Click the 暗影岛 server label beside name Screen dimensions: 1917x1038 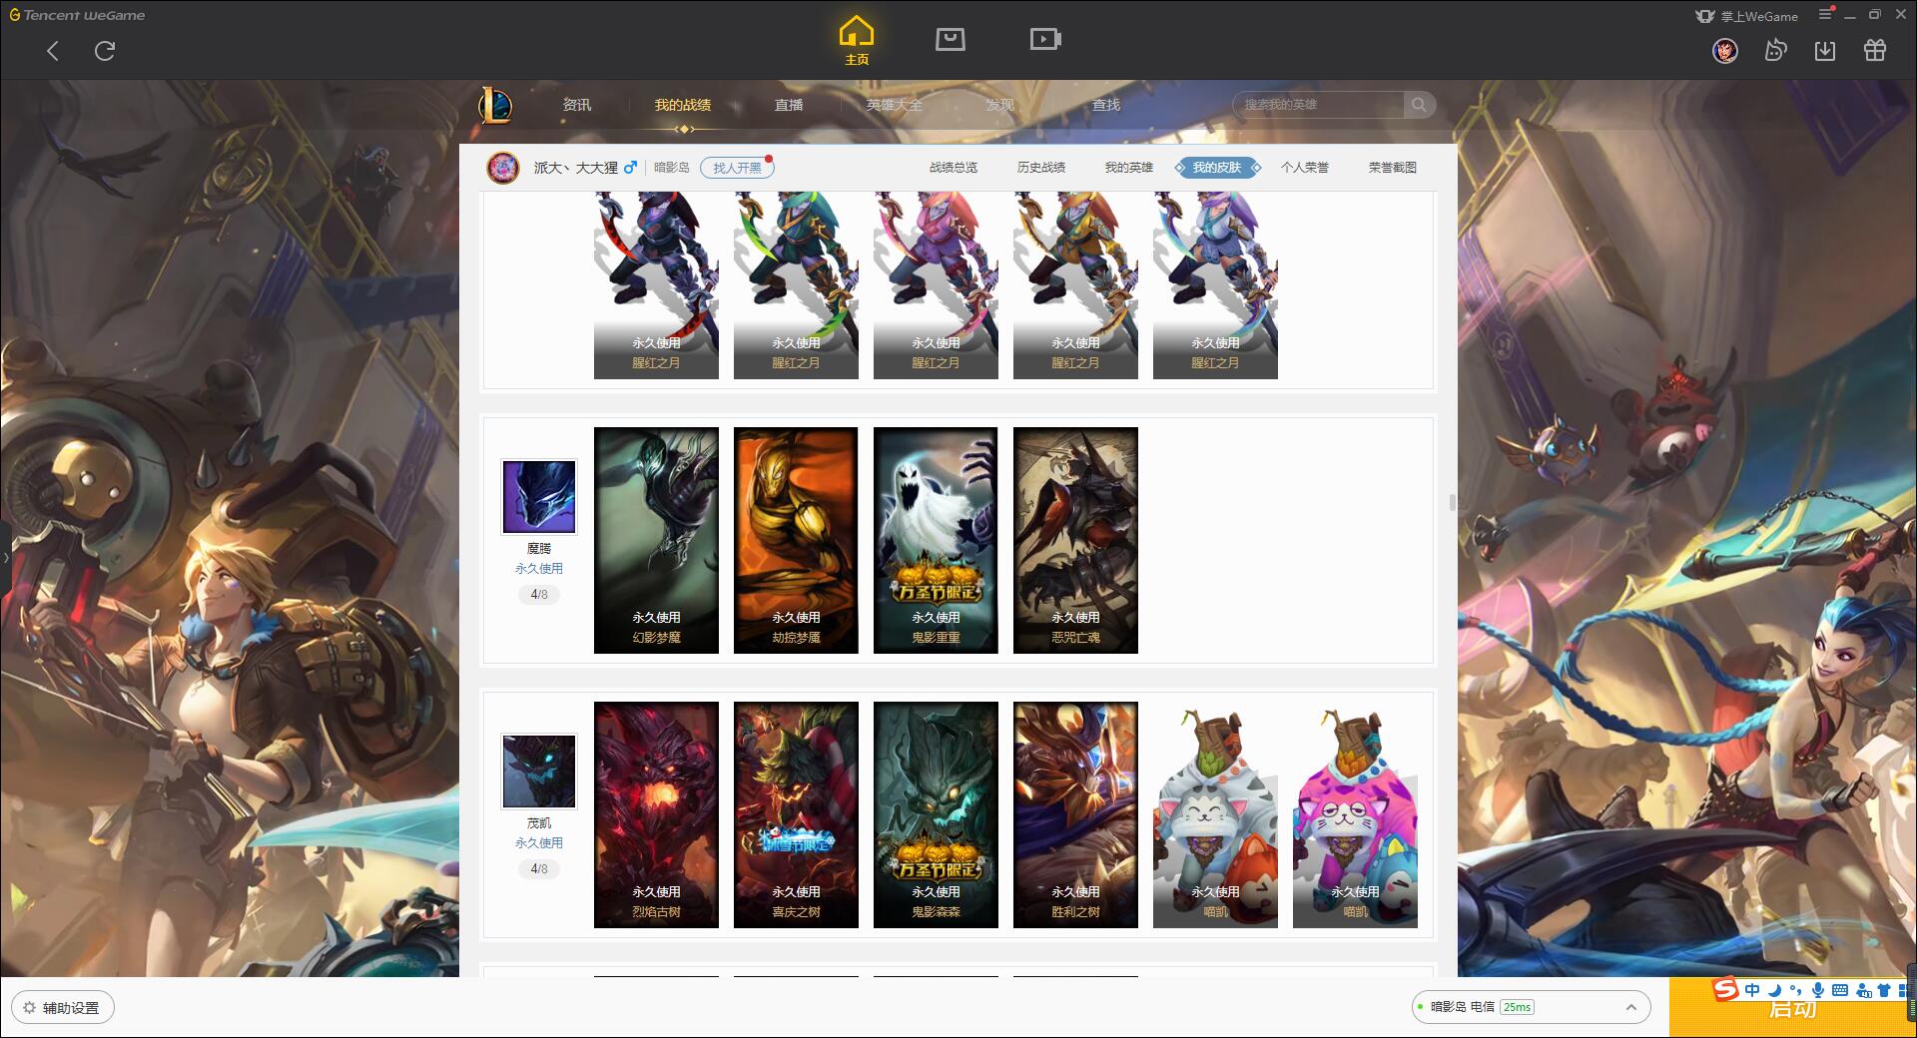point(672,168)
